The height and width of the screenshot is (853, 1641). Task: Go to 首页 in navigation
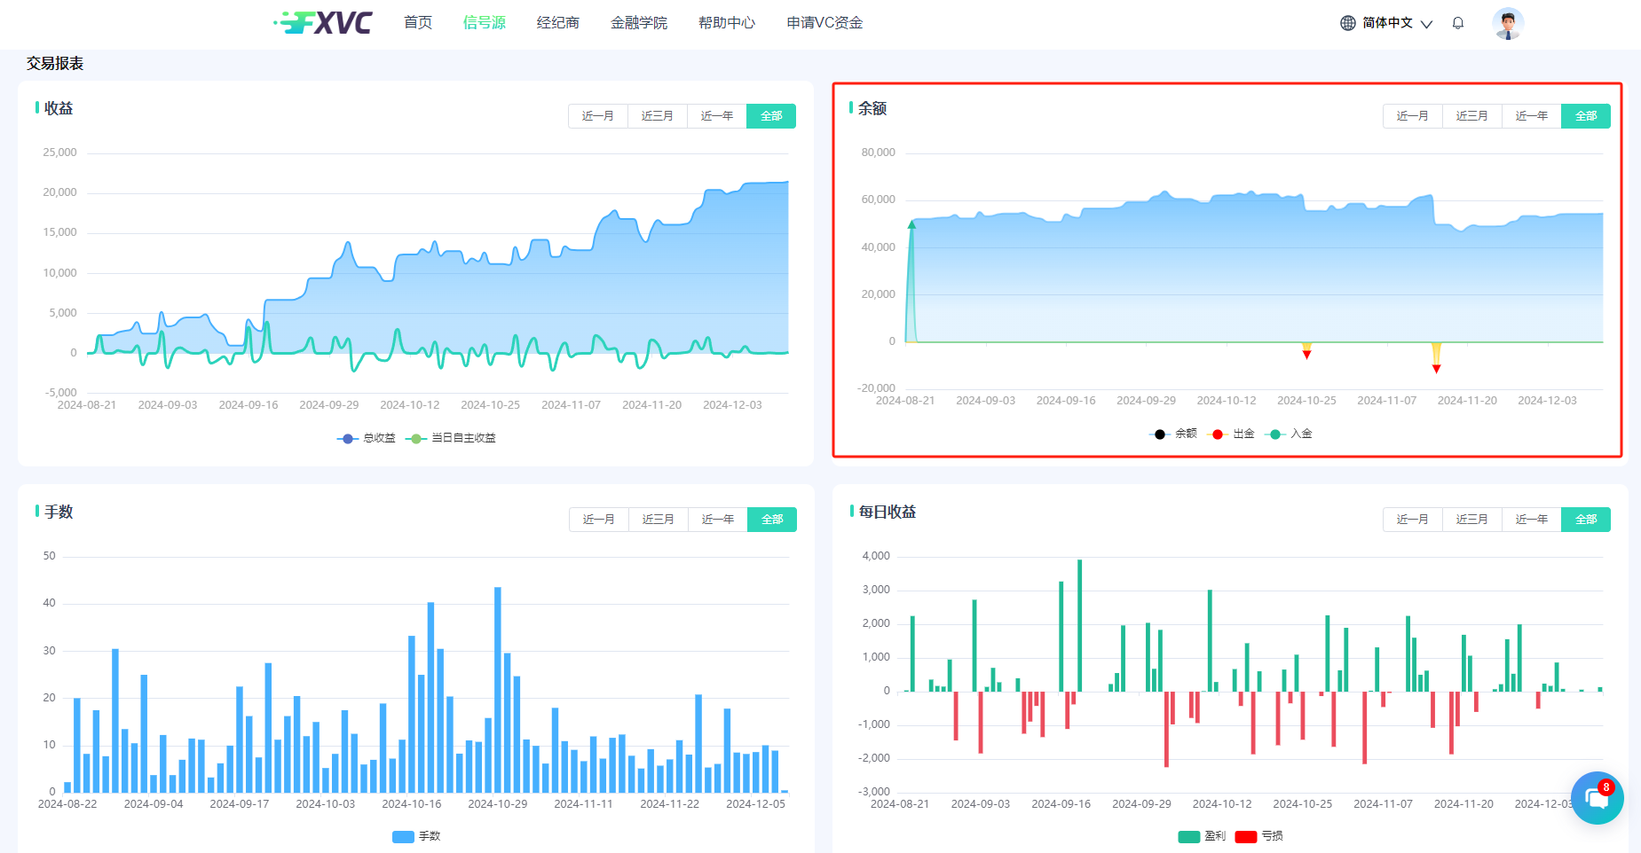418,22
